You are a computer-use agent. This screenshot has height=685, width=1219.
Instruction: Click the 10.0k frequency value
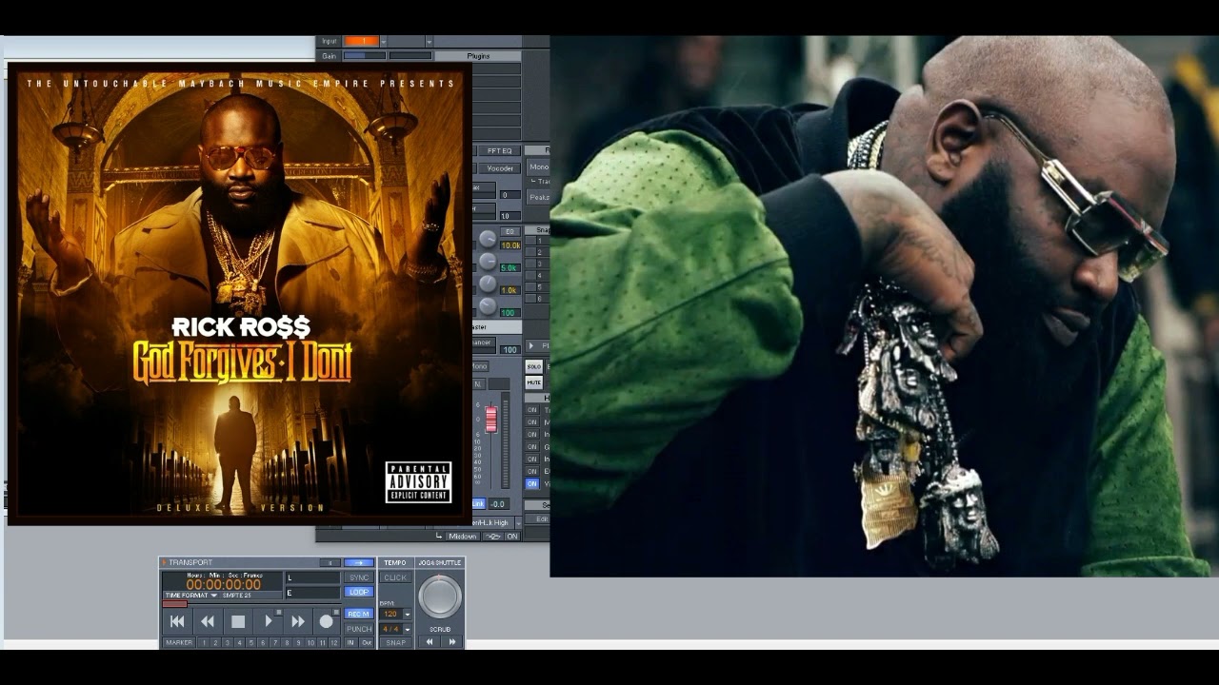click(510, 245)
